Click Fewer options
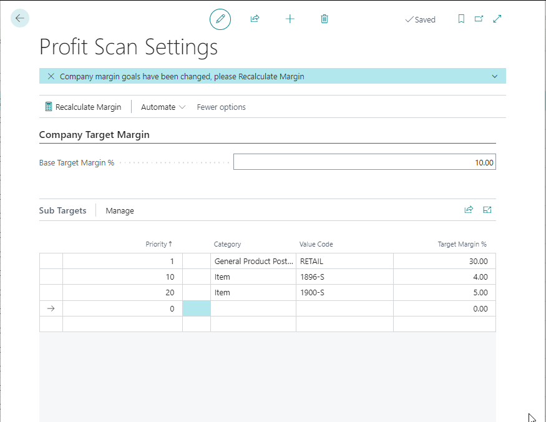Viewport: 546px width, 422px height. point(221,107)
